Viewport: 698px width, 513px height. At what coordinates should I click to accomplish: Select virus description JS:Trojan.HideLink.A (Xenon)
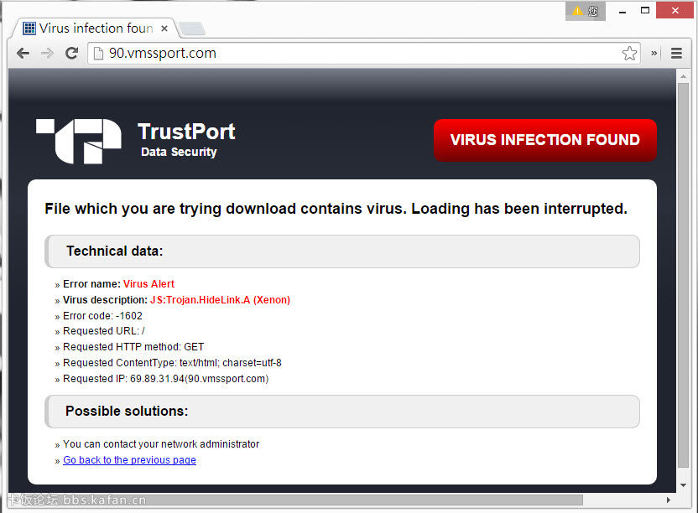[220, 300]
